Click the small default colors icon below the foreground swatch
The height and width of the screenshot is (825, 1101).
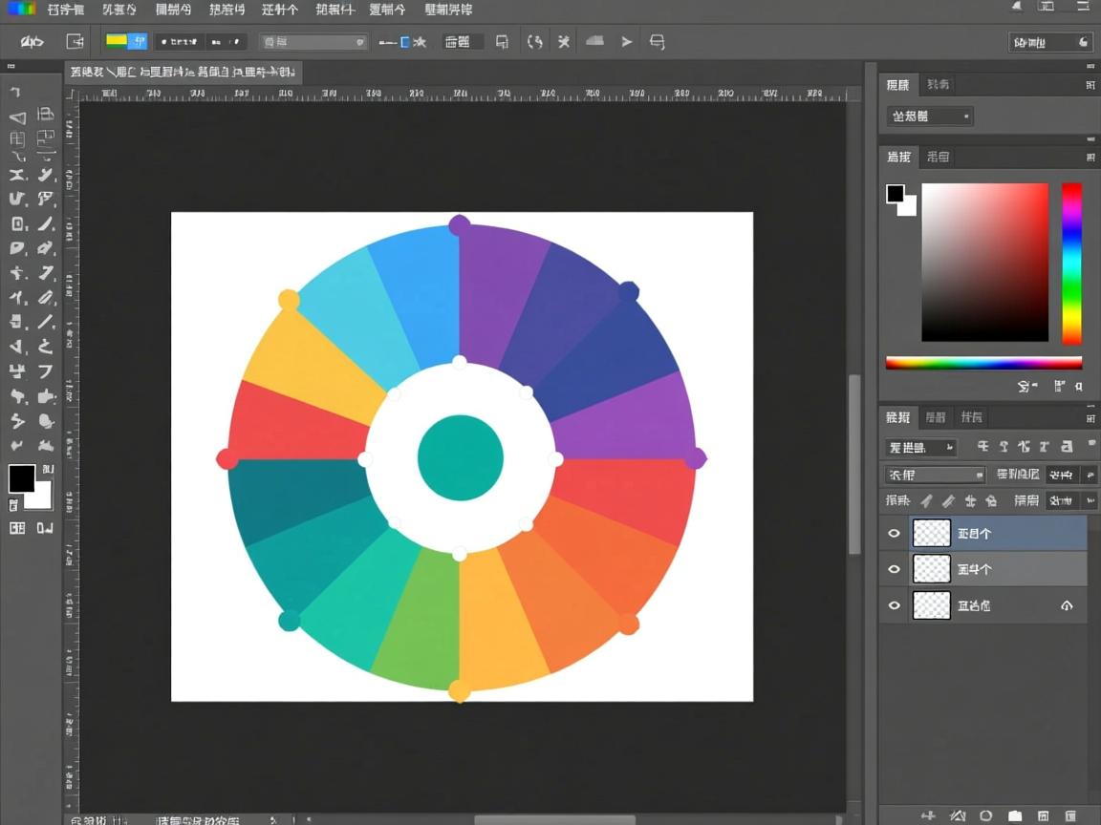(13, 504)
